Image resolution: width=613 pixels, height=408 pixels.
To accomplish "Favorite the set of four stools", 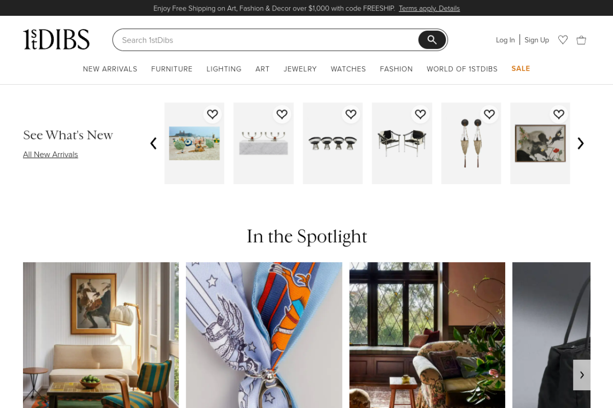I will 351,114.
